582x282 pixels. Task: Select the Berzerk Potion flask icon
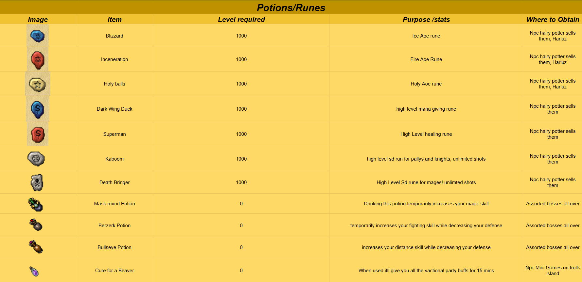pos(36,225)
